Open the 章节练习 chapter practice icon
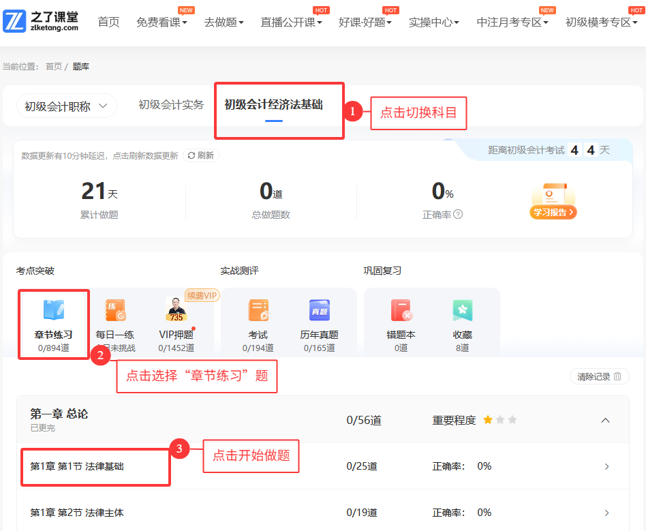The height and width of the screenshot is (531, 646). click(x=53, y=311)
